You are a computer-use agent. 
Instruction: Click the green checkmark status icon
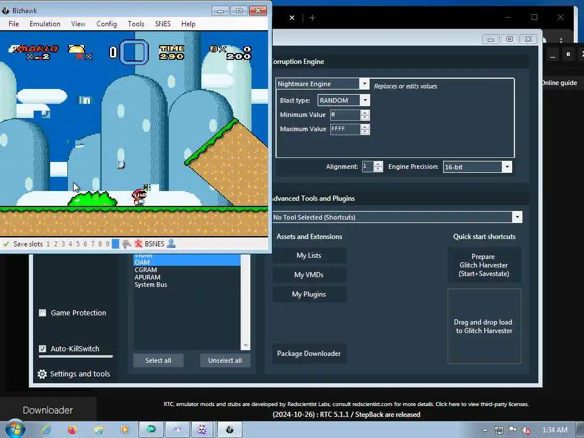point(6,244)
